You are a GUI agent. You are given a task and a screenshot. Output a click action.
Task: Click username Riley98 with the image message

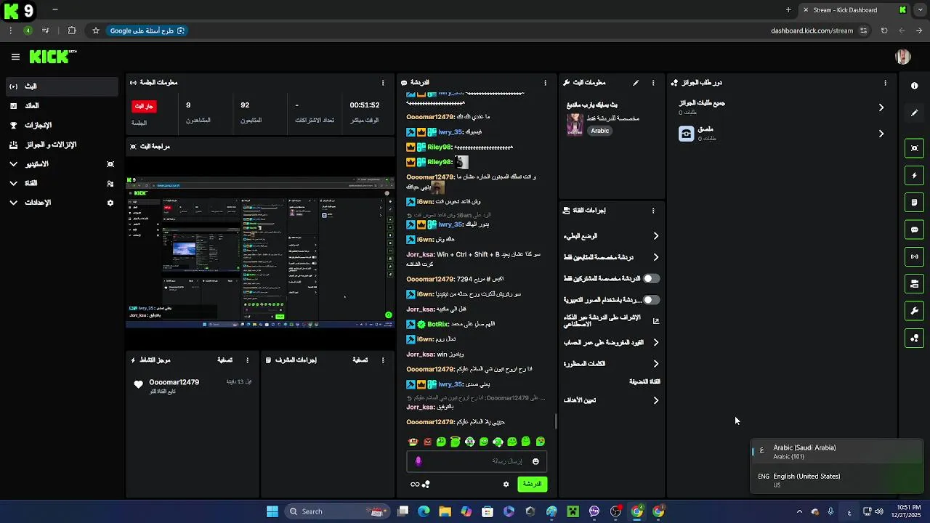pyautogui.click(x=440, y=162)
